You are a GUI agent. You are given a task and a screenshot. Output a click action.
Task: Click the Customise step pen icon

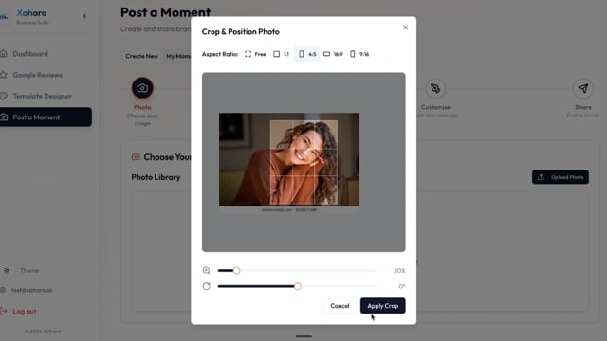pos(435,88)
